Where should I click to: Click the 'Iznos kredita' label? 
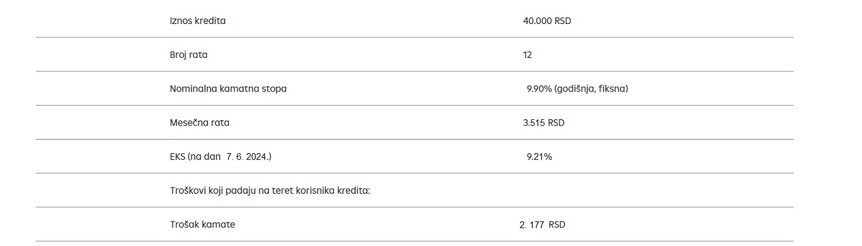point(198,21)
